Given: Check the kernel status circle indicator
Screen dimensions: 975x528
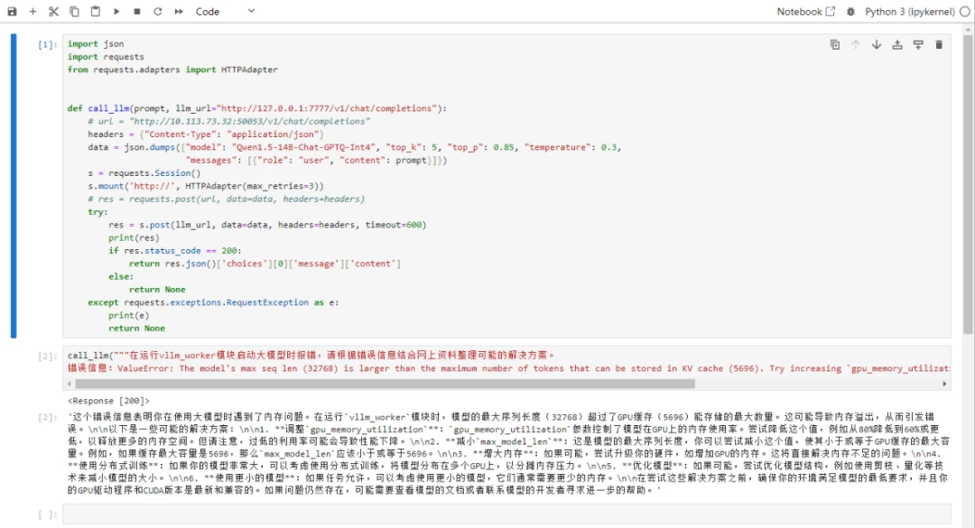Looking at the screenshot, I should coord(964,11).
